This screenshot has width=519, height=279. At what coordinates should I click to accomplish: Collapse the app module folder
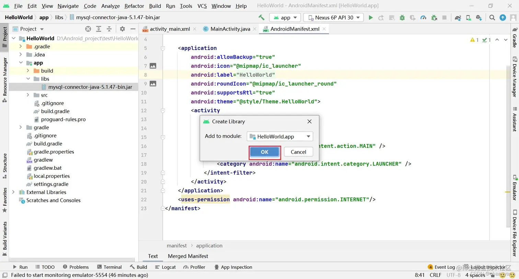point(21,63)
